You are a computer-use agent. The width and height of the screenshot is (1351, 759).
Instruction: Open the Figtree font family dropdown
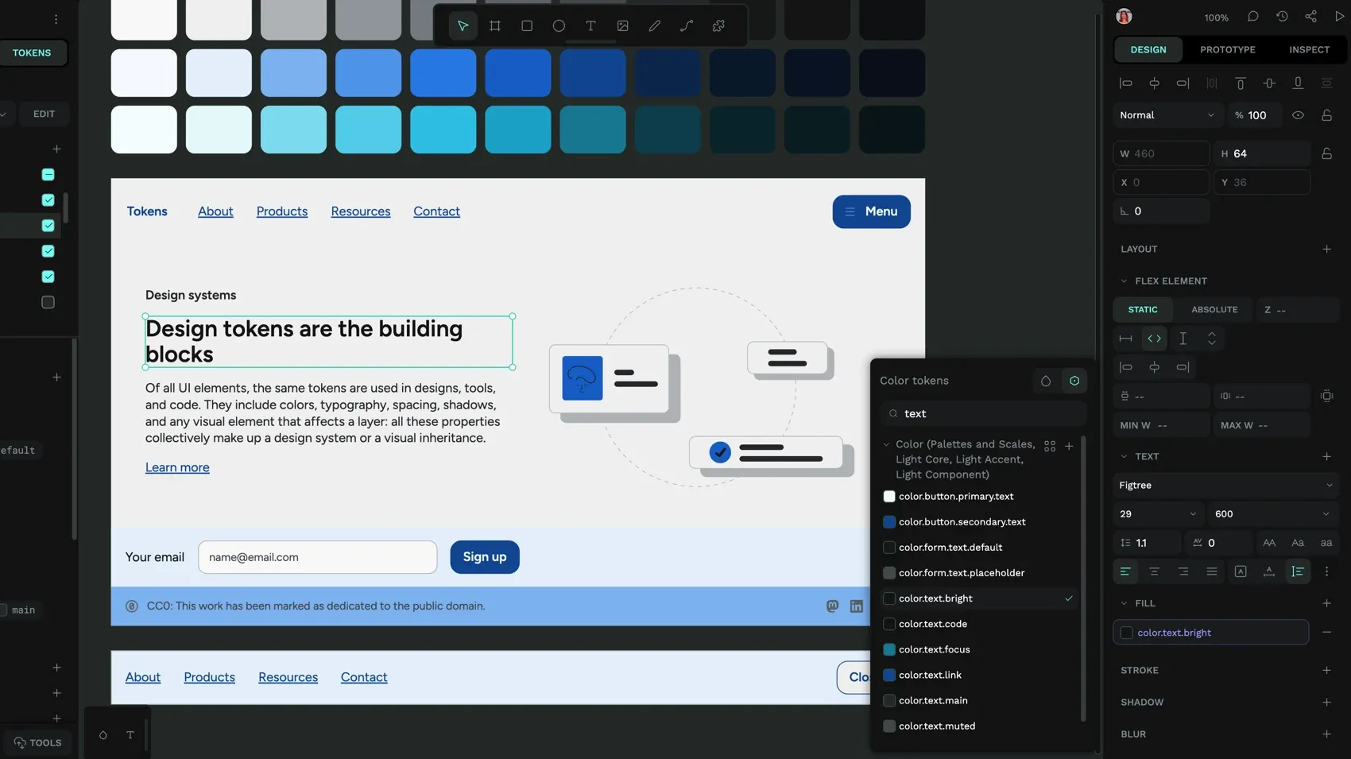coord(1224,485)
